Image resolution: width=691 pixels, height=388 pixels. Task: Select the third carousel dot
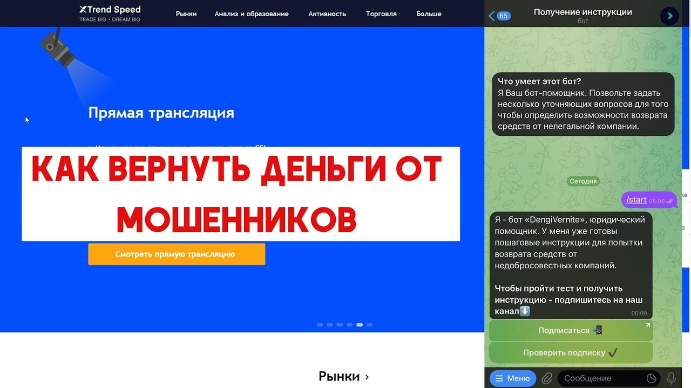[x=340, y=325]
